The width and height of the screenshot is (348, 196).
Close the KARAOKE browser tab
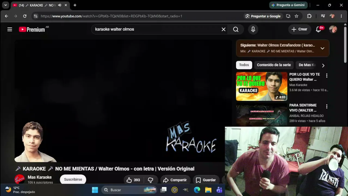[x=66, y=5]
